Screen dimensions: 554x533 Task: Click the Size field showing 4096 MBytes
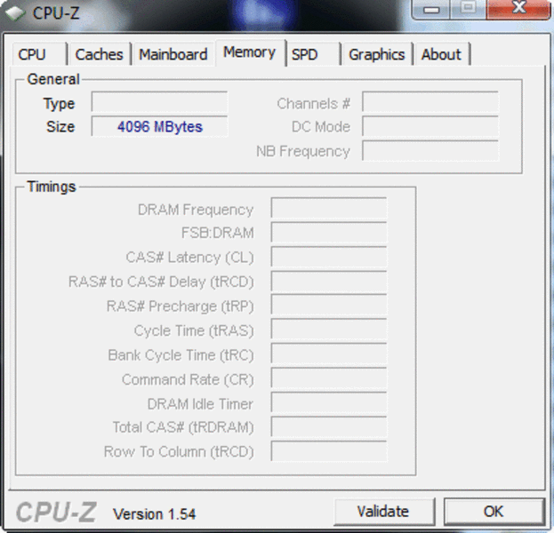pos(159,126)
